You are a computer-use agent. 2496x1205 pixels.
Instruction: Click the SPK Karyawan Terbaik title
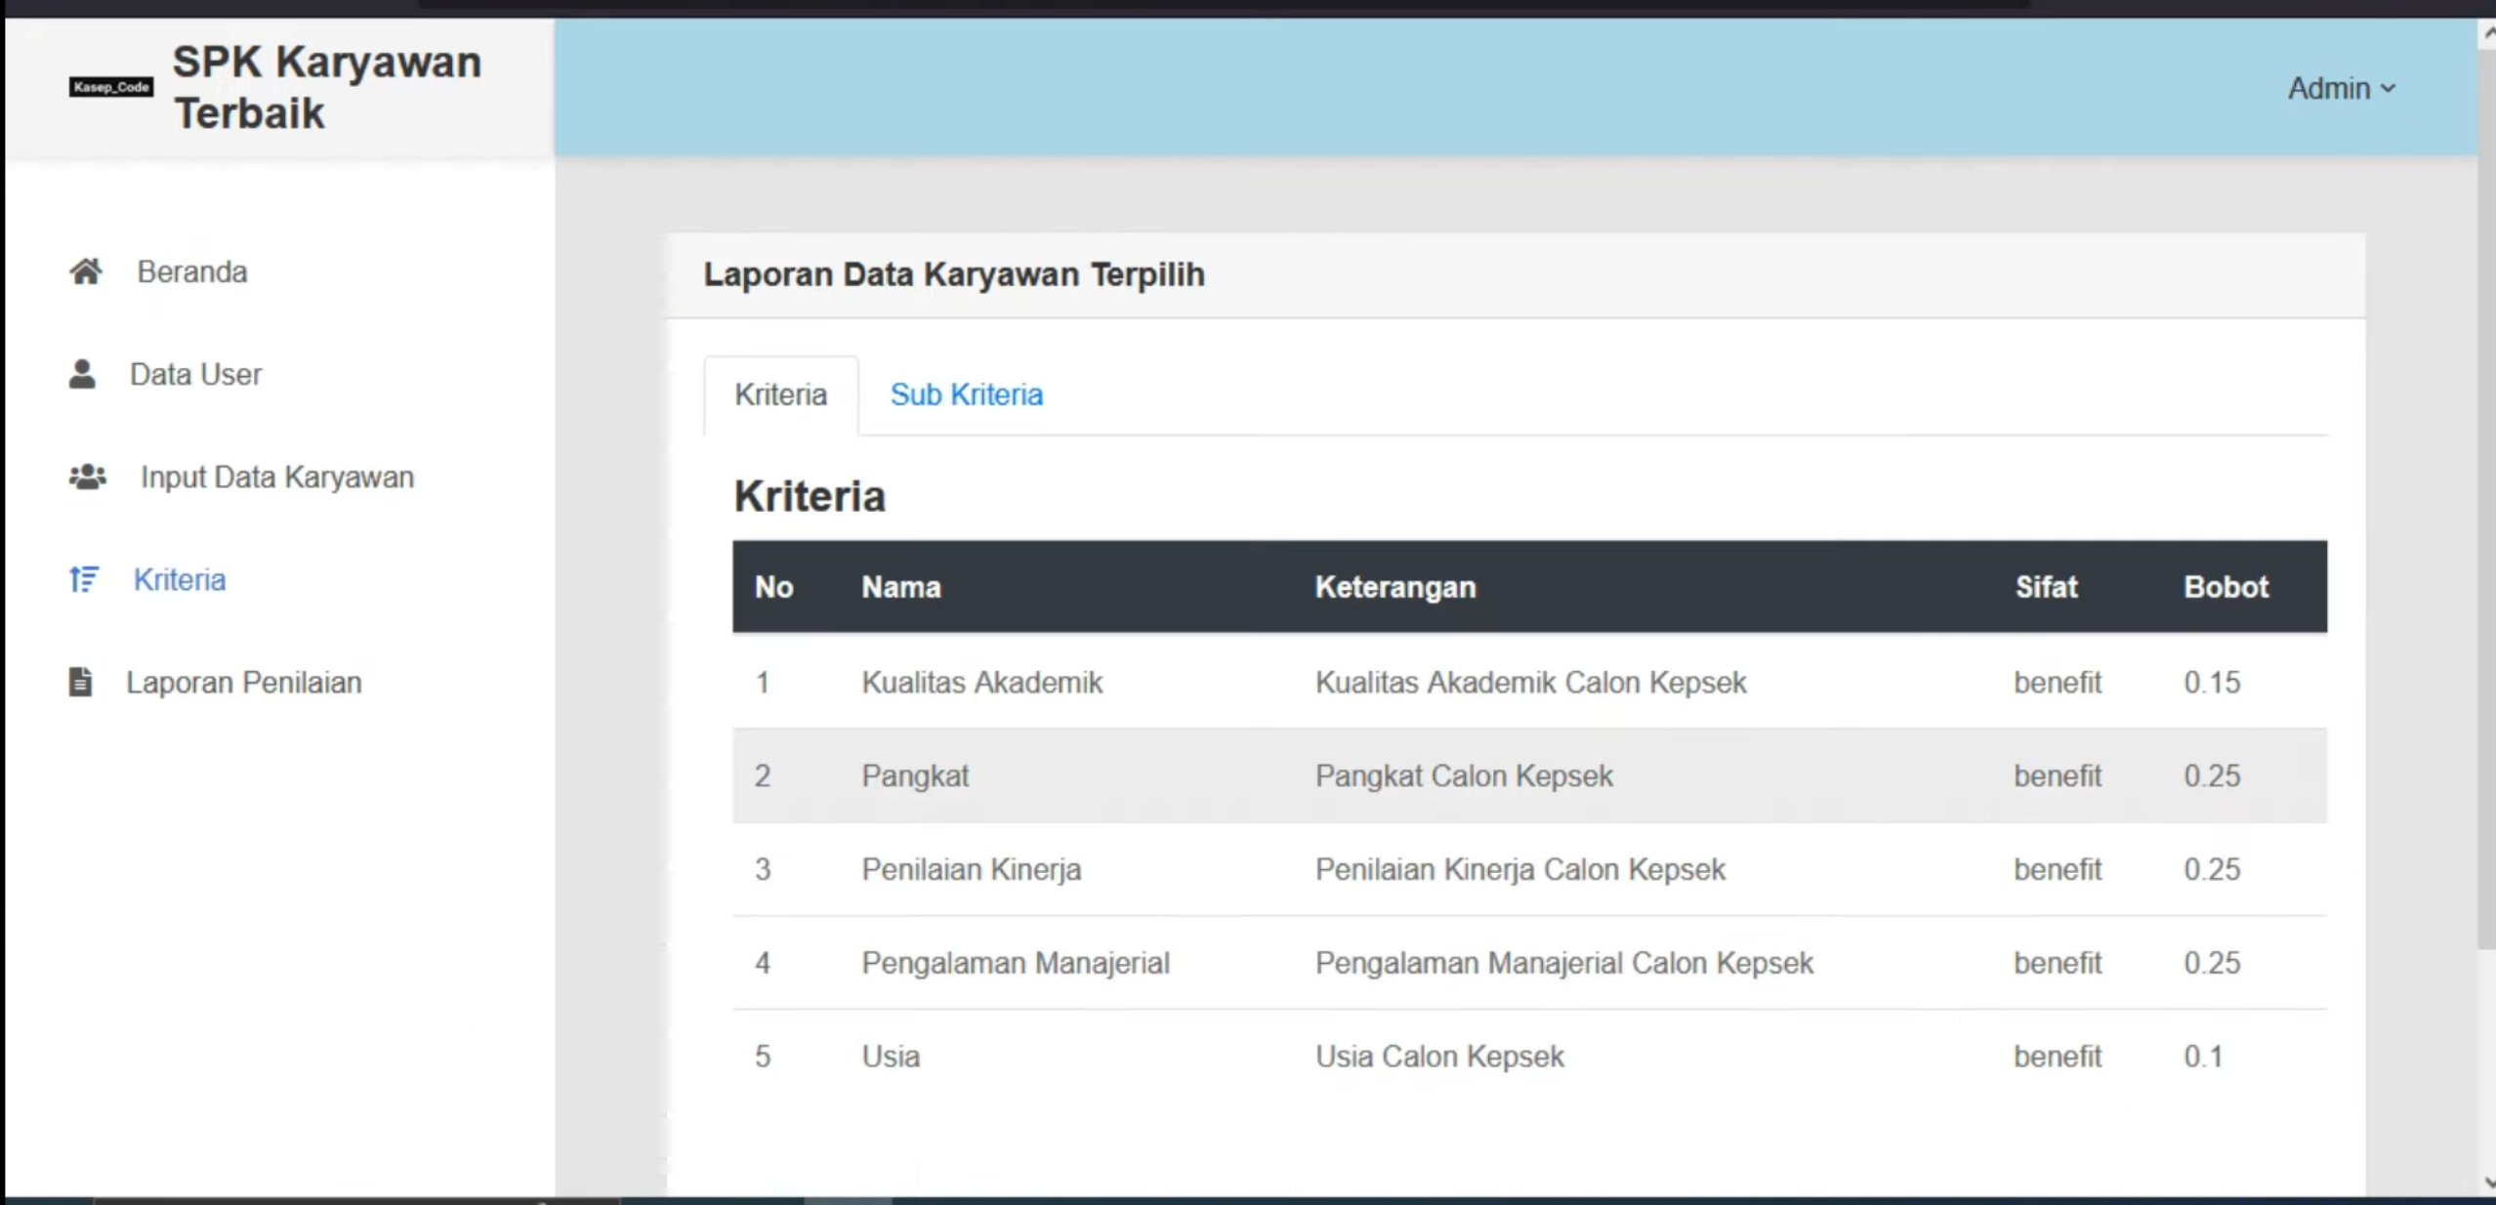click(327, 87)
